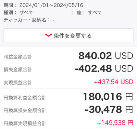137x130 pixels.
Task: Click the 180,016 円 amount
Action: 108,97
